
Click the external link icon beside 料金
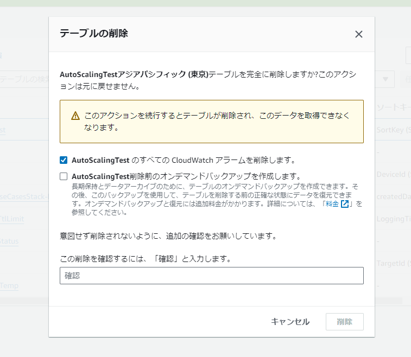coord(345,204)
